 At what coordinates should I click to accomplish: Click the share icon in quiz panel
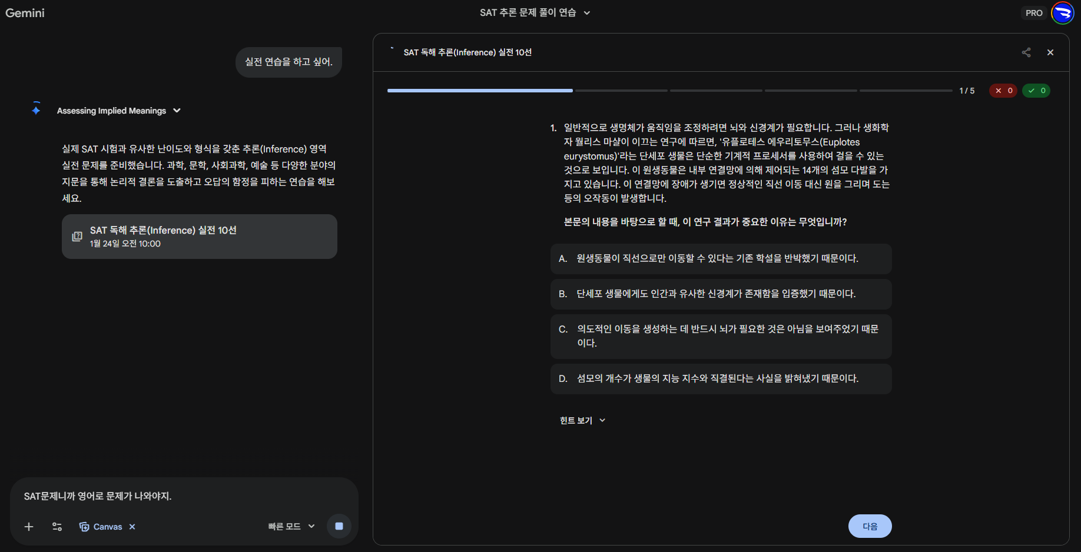1026,52
